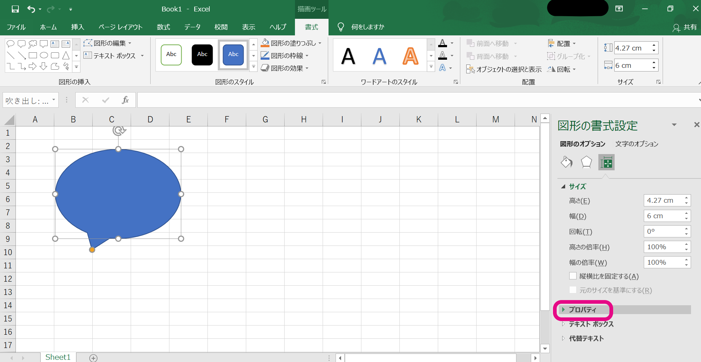Select the oval speech bubble shape in gallery

11,44
